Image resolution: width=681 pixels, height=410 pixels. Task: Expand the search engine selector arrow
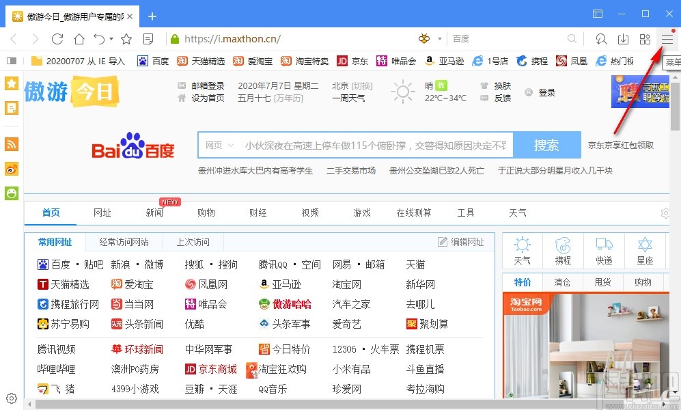(x=439, y=39)
